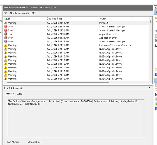Click the Log Name value Application

tap(34, 142)
